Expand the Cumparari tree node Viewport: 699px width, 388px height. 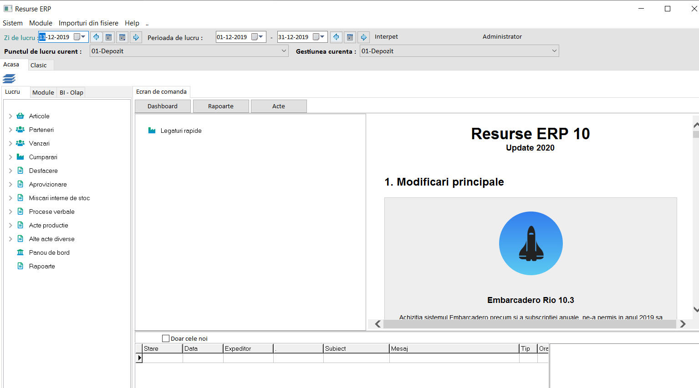coord(10,157)
